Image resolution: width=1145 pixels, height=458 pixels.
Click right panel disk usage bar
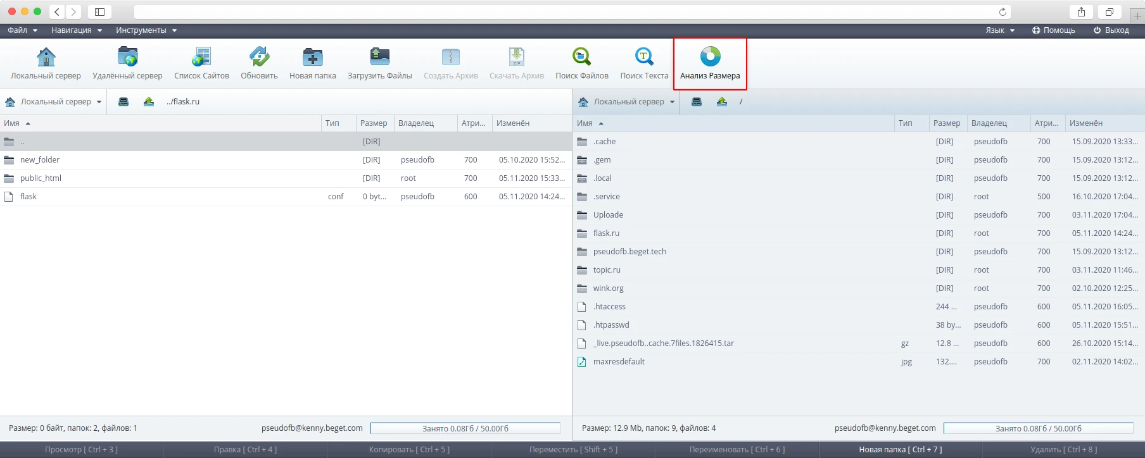(x=1038, y=428)
